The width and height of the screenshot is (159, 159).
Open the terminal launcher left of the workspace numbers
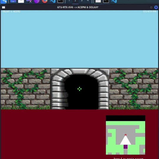(60, 1)
